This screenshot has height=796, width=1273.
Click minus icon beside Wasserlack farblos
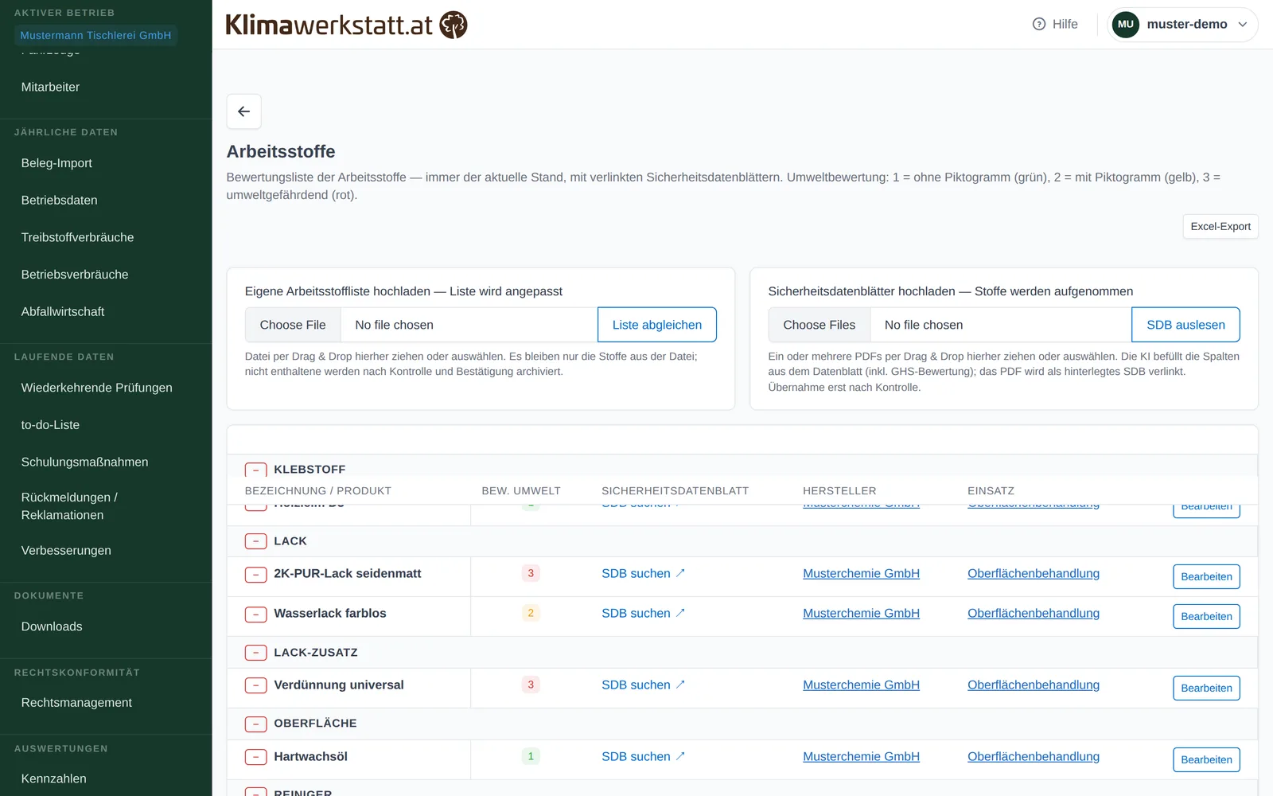(255, 614)
